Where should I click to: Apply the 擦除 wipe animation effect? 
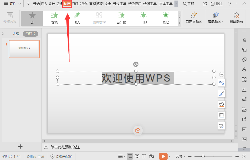point(54,18)
